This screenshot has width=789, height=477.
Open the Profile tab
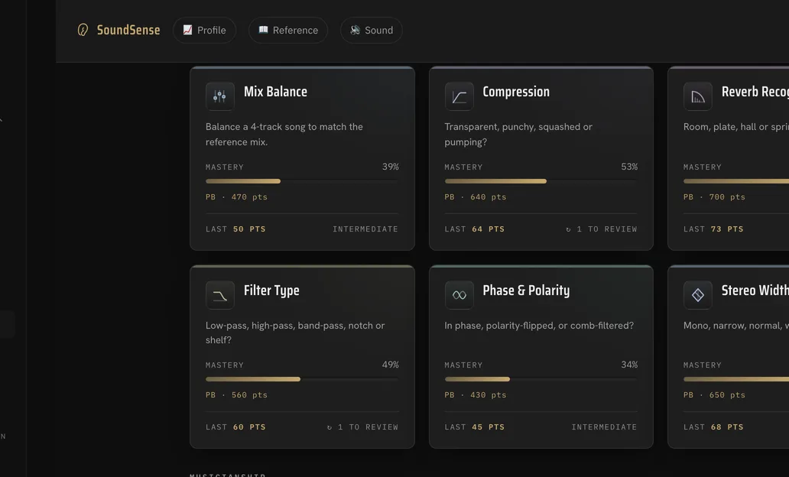click(x=204, y=30)
